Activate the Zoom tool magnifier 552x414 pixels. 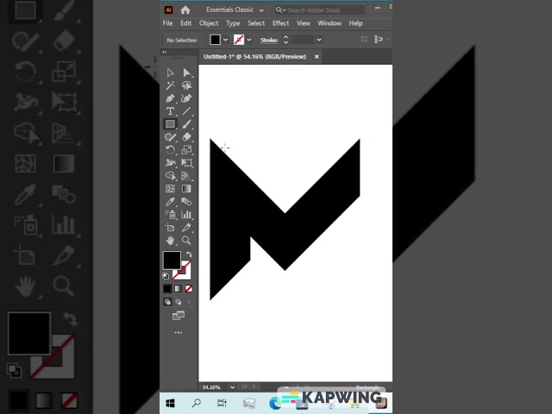point(186,241)
